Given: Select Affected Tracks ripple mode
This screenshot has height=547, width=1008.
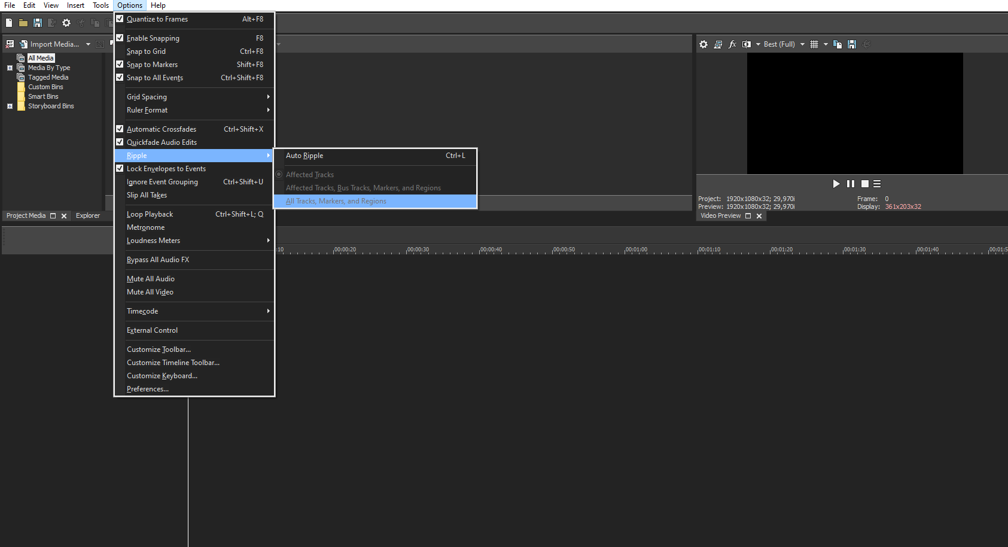Looking at the screenshot, I should pyautogui.click(x=375, y=175).
